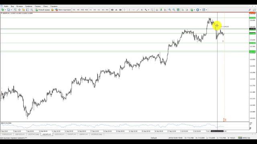Select the trendline drawing tool
Viewport: 257px width, 144px height.
point(137,10)
